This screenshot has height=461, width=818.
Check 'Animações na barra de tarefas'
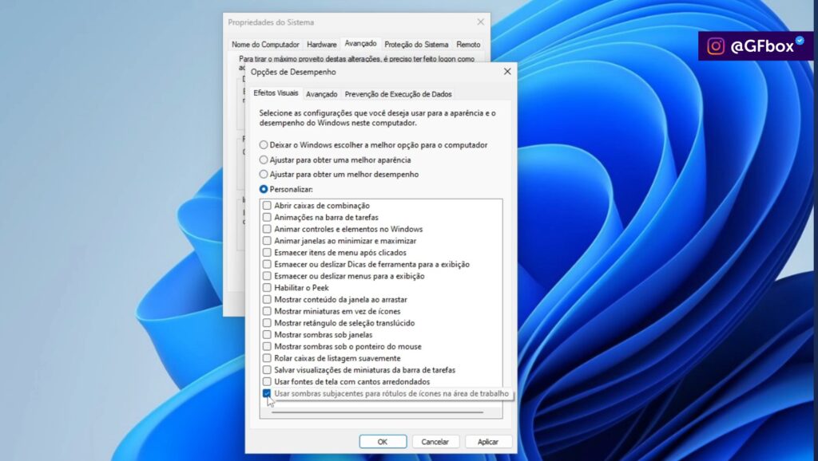click(x=267, y=217)
